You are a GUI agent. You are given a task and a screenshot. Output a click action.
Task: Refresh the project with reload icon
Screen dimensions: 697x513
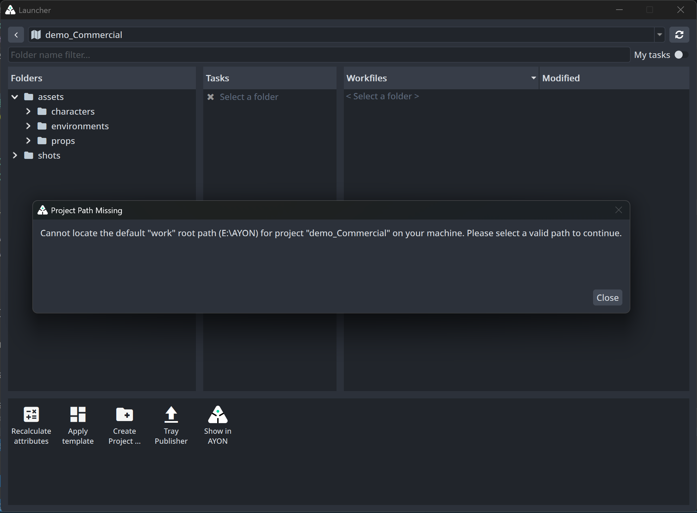679,35
